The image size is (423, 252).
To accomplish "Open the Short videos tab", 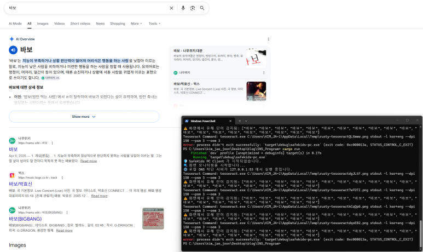I will click(x=80, y=24).
